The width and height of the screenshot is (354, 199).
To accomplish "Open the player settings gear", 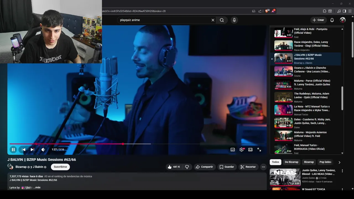I will point(241,150).
